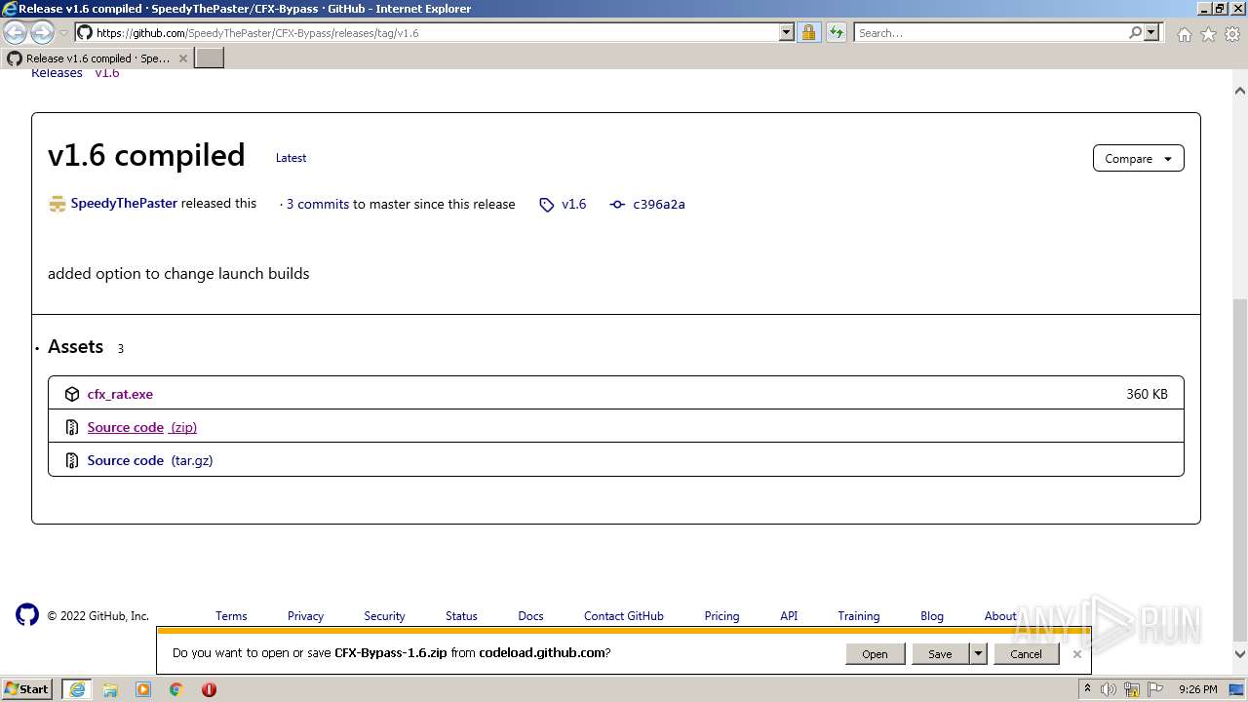Viewport: 1248px width, 702px height.
Task: Click the Latest release badge
Action: click(291, 158)
